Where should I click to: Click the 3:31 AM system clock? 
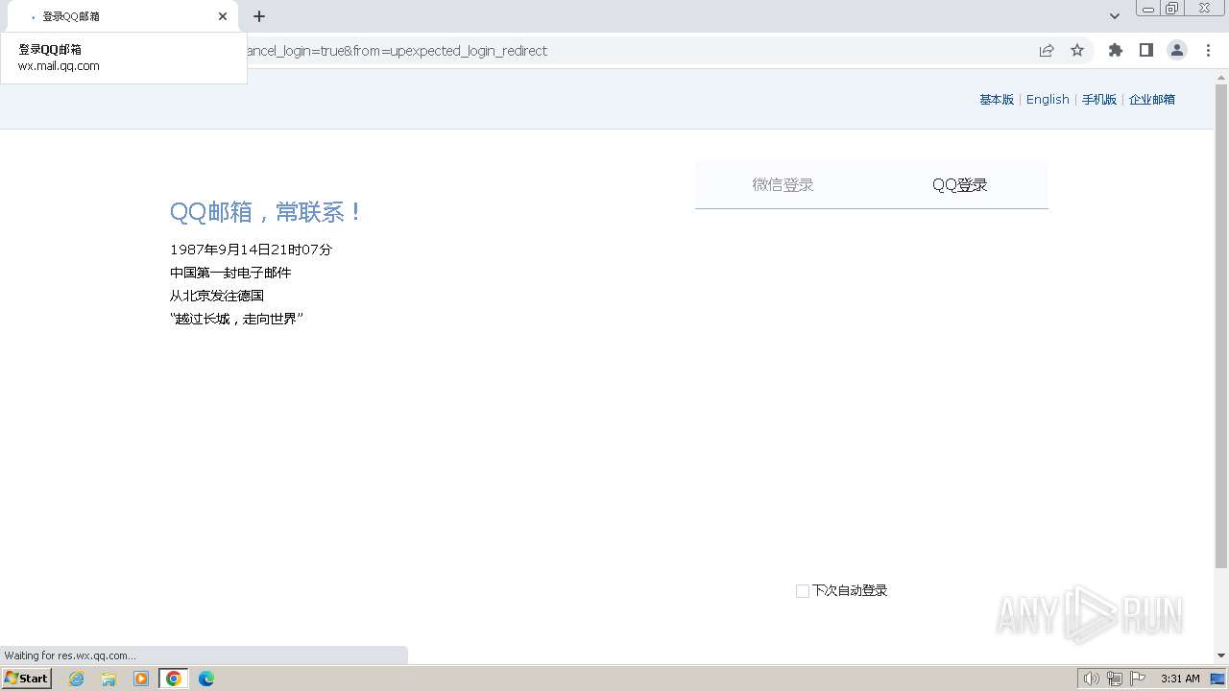coord(1180,679)
